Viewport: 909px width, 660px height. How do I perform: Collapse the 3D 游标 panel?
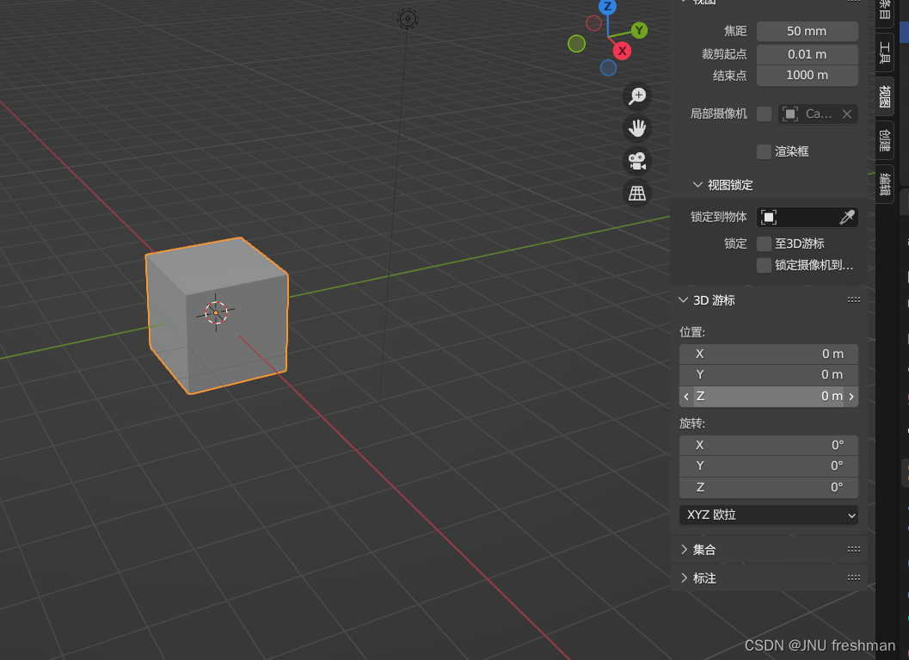click(684, 299)
